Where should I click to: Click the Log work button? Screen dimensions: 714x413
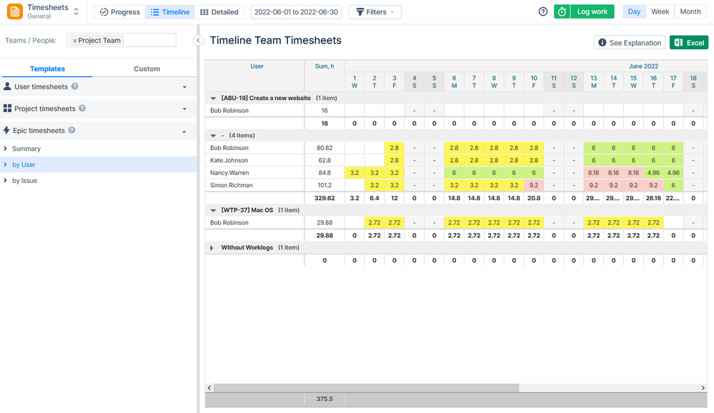point(593,11)
